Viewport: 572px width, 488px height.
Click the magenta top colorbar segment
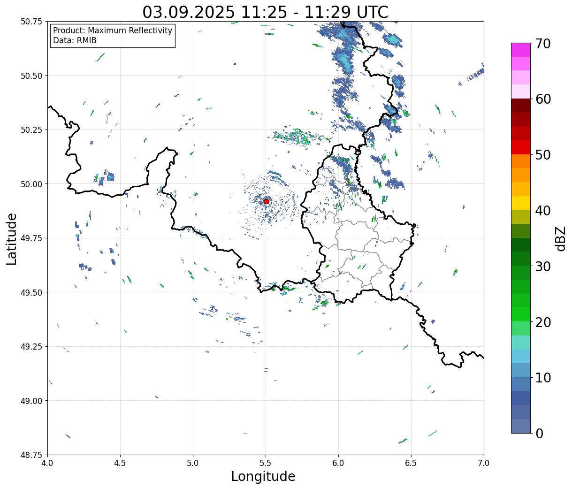[521, 50]
